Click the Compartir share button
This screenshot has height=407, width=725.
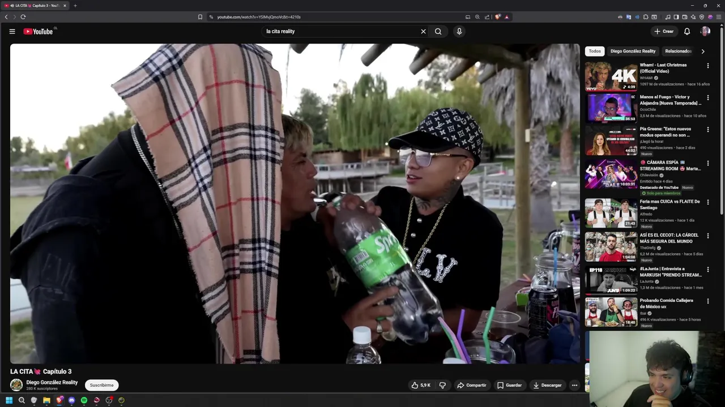(x=472, y=385)
